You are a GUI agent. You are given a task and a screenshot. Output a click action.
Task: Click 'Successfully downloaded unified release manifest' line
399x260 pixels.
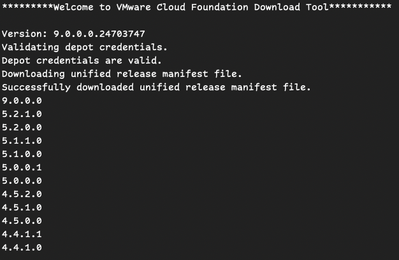click(156, 87)
